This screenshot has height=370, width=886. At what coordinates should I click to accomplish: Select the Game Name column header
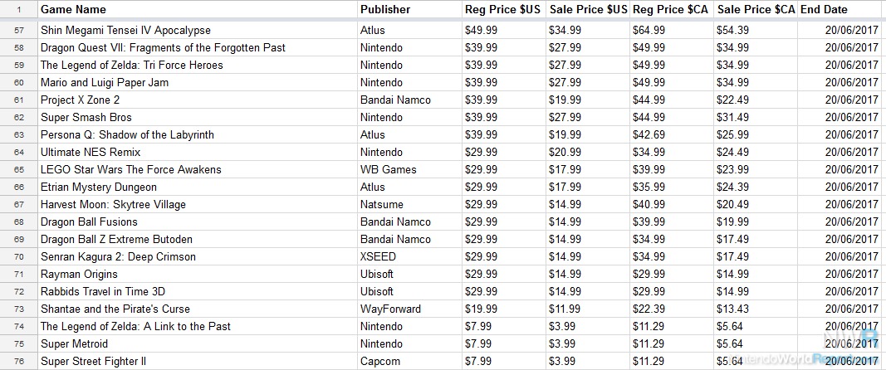click(198, 9)
